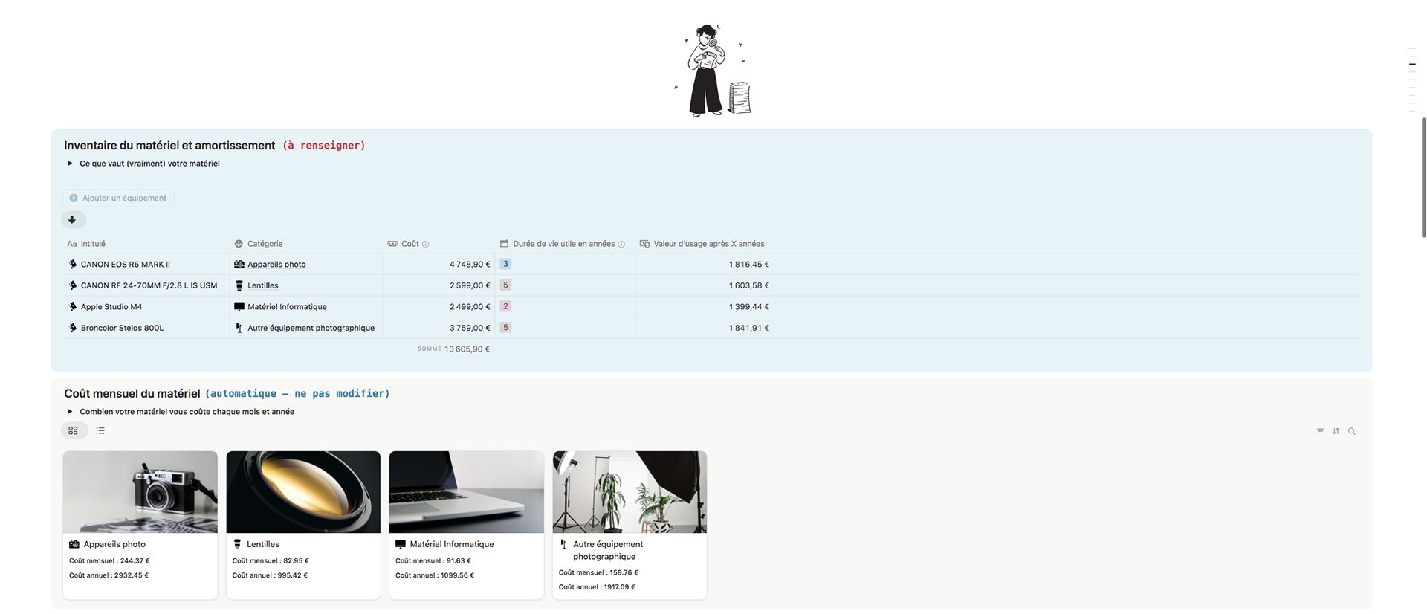Select lifespan tag 2 for Apple Studio M4
Viewport: 1427px width, 614px height.
pos(505,306)
